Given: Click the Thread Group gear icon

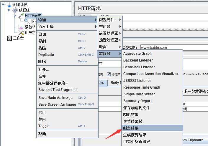Looking at the screenshot, I should [x=15, y=10].
